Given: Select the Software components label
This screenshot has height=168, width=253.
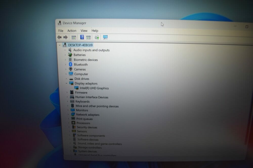Looking at the screenshot, I should point(91,136).
